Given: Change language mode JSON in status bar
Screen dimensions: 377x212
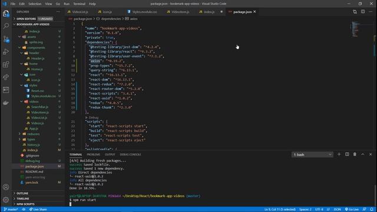Looking at the screenshot, I should tap(337, 210).
